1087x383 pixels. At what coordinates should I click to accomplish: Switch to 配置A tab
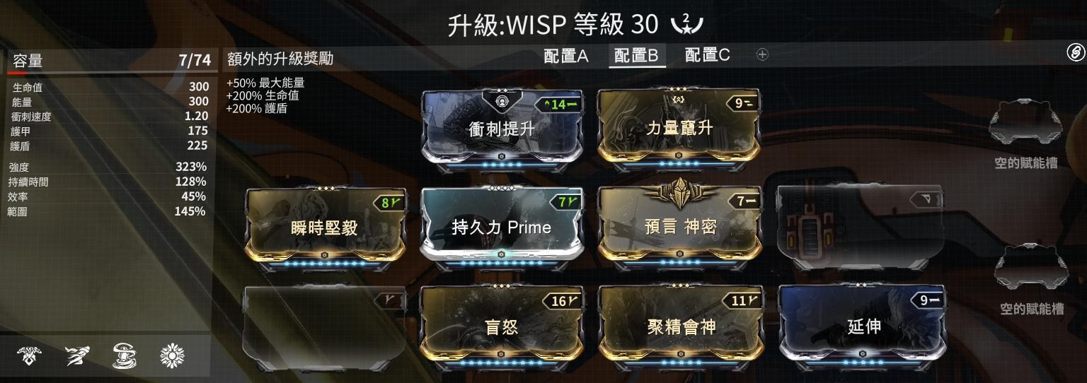(566, 55)
